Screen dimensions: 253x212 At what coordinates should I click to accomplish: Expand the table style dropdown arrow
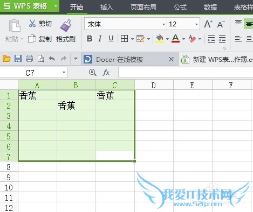tap(148, 39)
